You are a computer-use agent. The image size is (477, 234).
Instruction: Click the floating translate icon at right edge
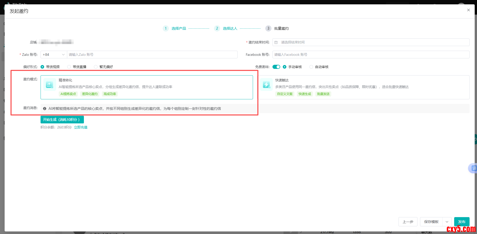point(473,168)
